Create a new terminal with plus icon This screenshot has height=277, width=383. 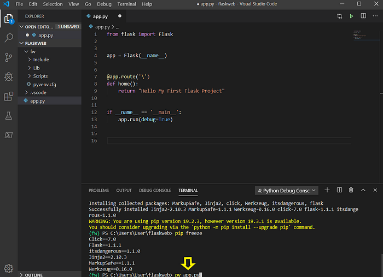point(327,190)
